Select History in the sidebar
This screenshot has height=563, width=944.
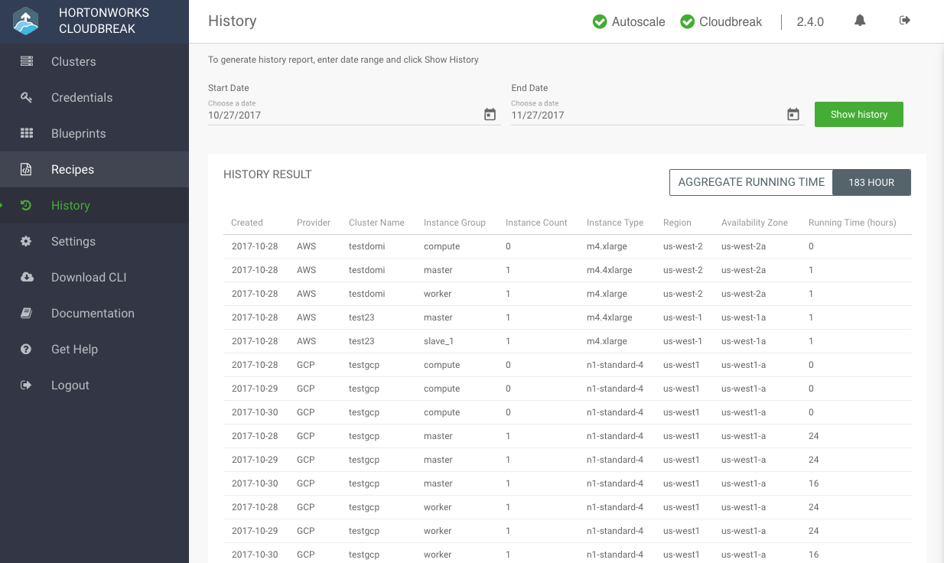(x=94, y=205)
